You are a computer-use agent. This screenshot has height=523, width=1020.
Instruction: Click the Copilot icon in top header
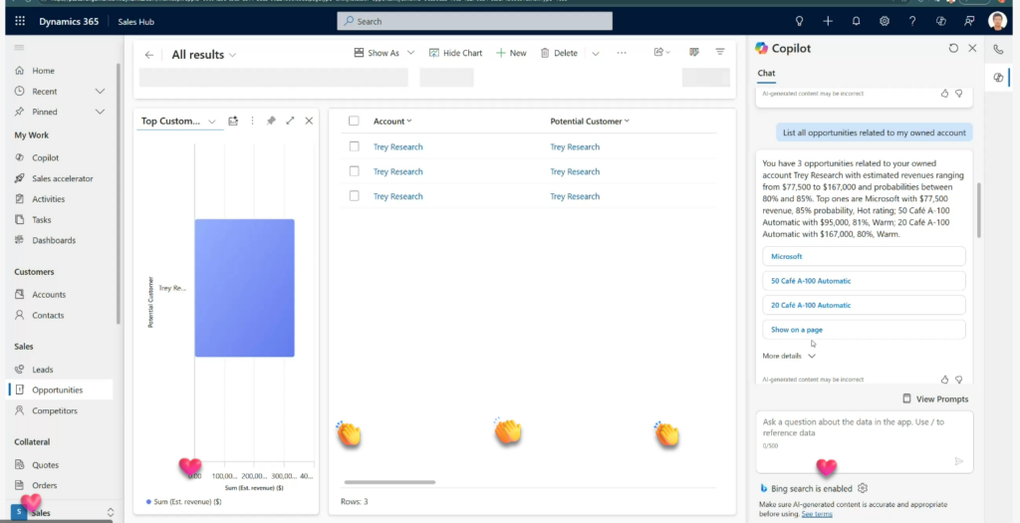pyautogui.click(x=940, y=22)
